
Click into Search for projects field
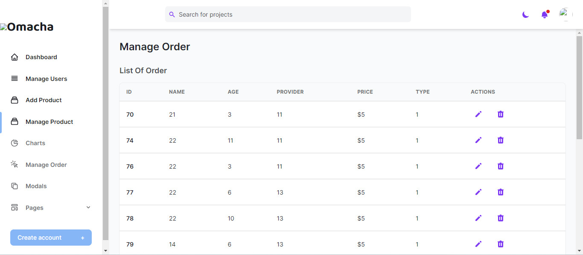click(288, 14)
